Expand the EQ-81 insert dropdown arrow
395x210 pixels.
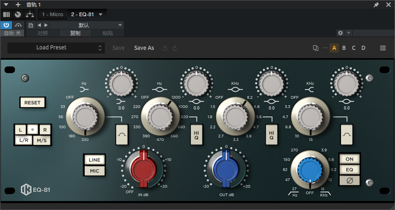pos(101,15)
